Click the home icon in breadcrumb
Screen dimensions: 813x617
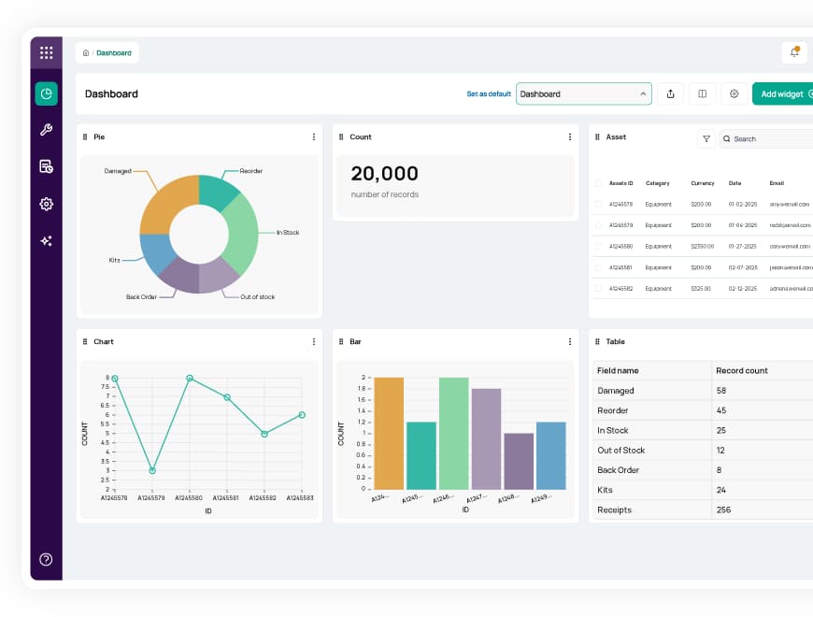(x=86, y=53)
